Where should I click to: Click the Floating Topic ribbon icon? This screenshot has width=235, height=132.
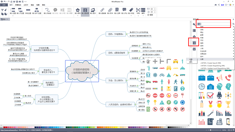(28, 10)
